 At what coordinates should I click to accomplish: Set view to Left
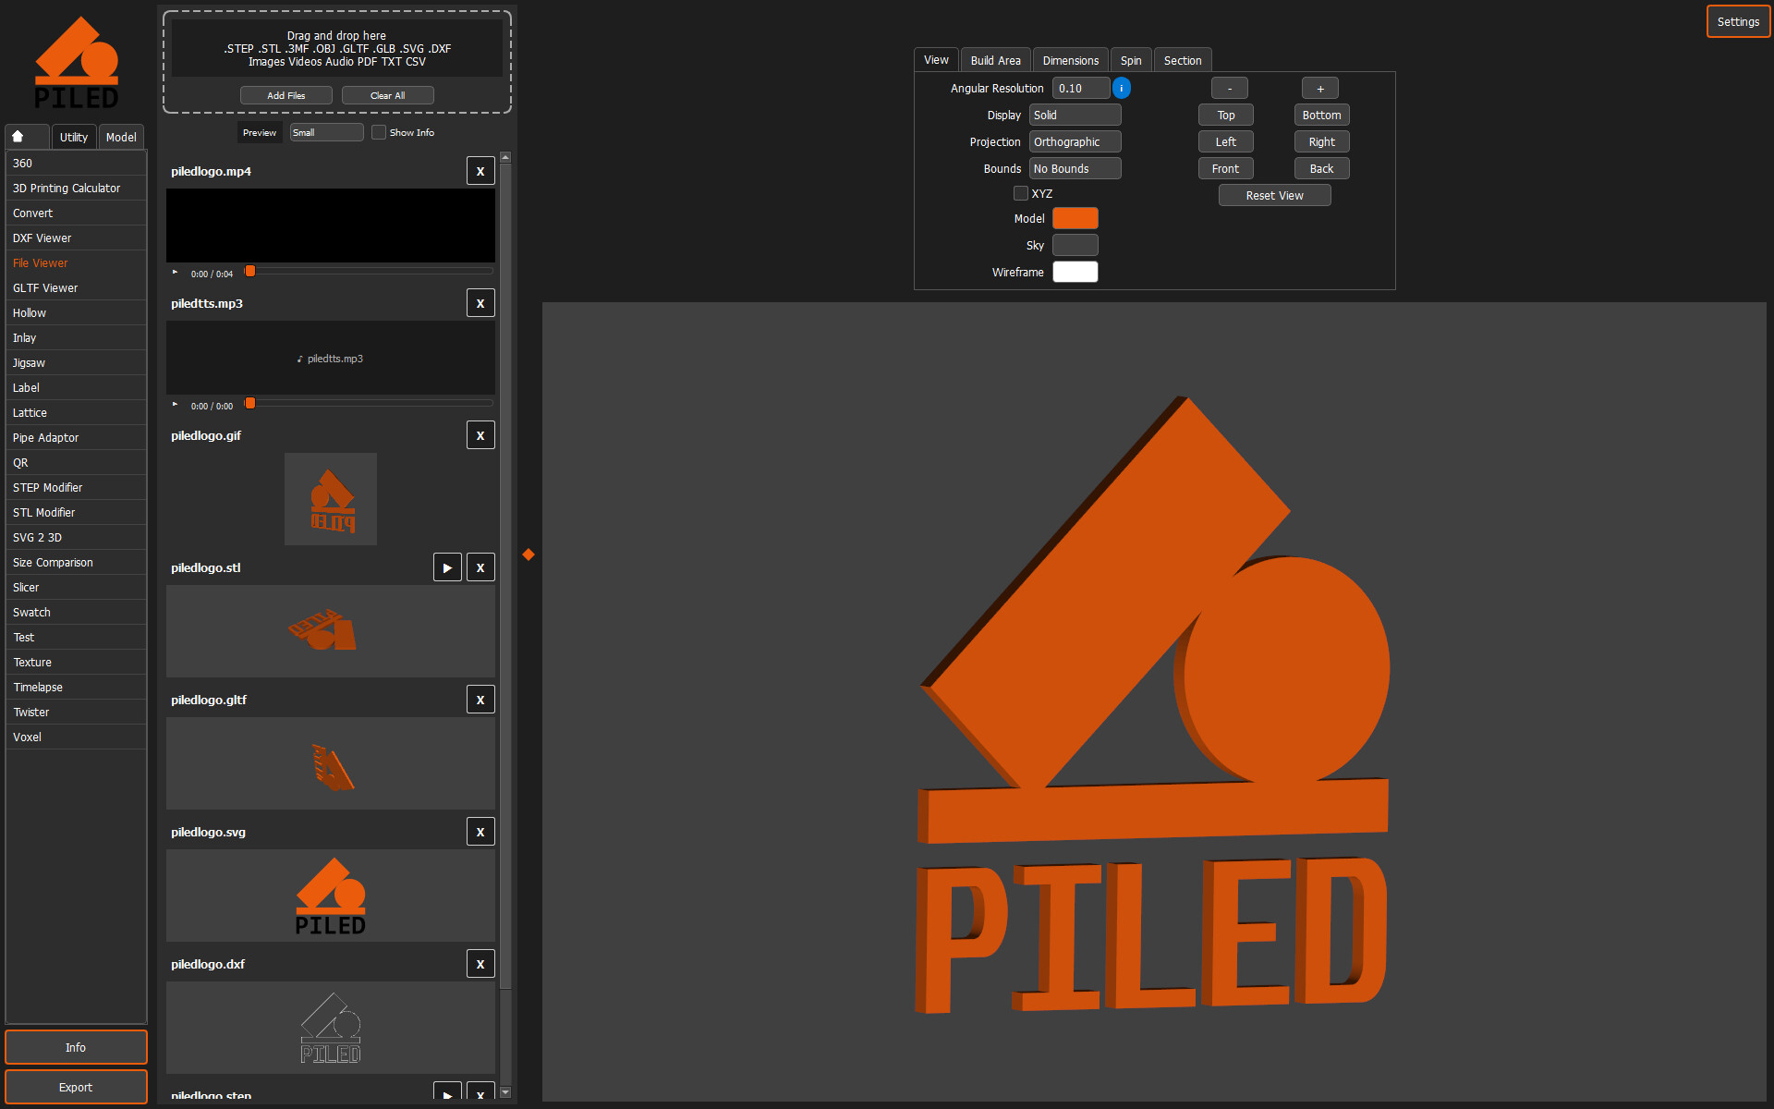coord(1226,142)
